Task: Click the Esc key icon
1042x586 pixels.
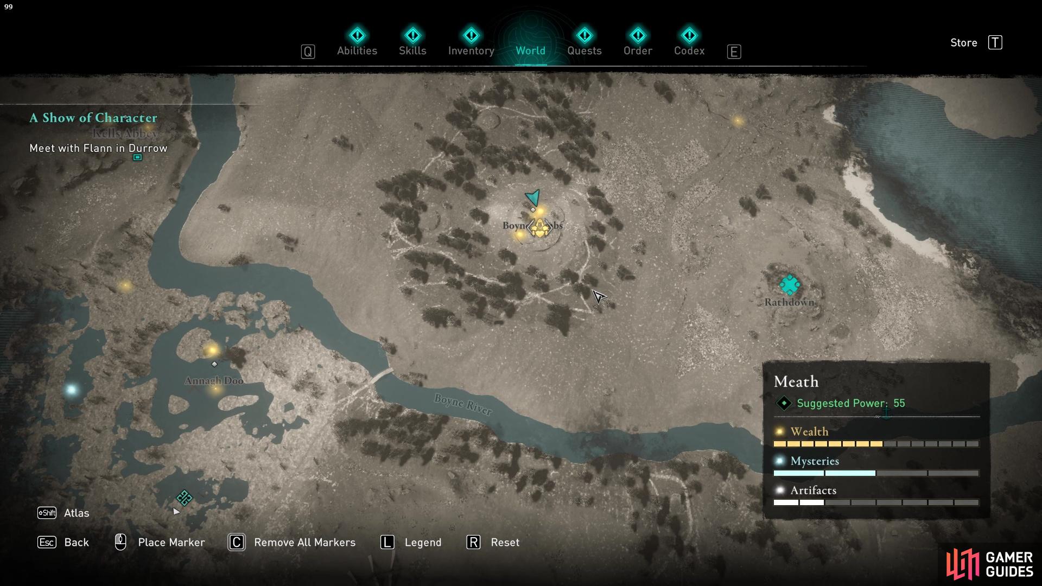Action: [x=47, y=542]
